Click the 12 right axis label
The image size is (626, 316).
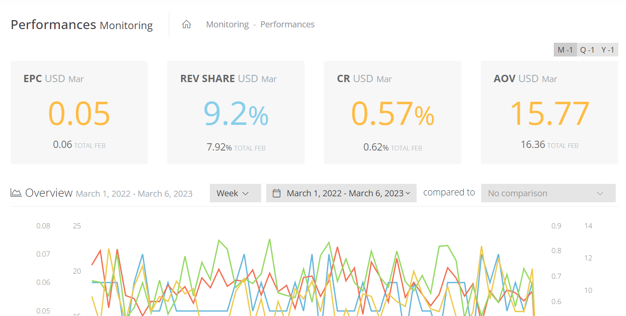588,258
